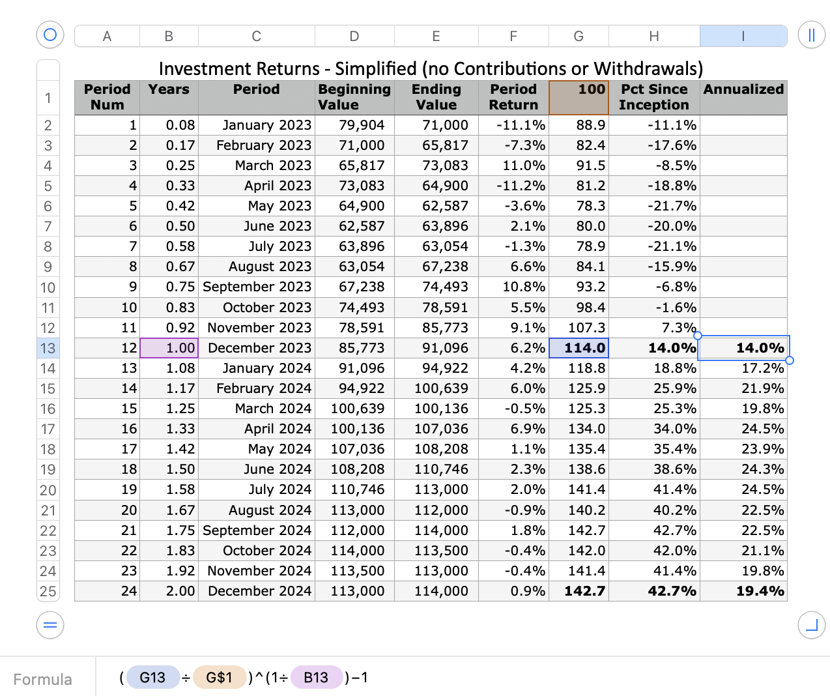The width and height of the screenshot is (830, 696).
Task: Select column E header
Action: coord(436,36)
